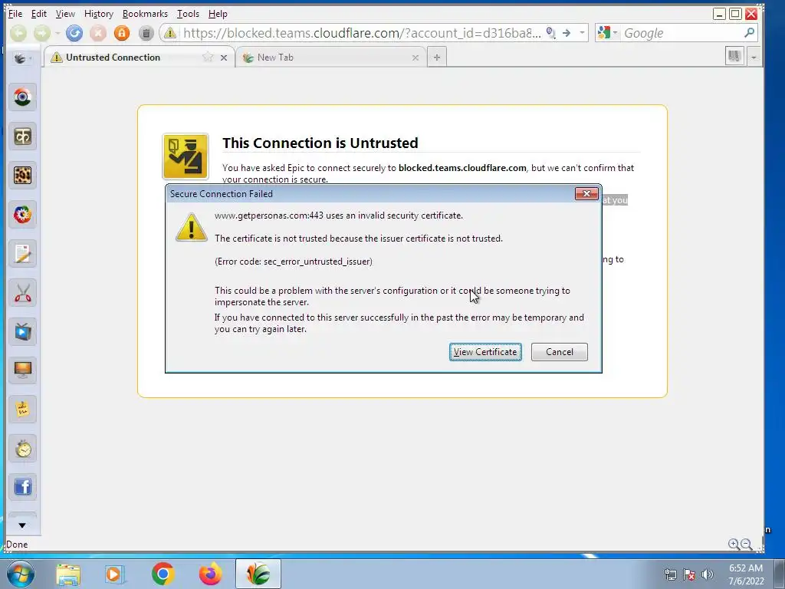Image resolution: width=785 pixels, height=589 pixels.
Task: Open the sticky note to-do sidebar icon
Action: [22, 410]
